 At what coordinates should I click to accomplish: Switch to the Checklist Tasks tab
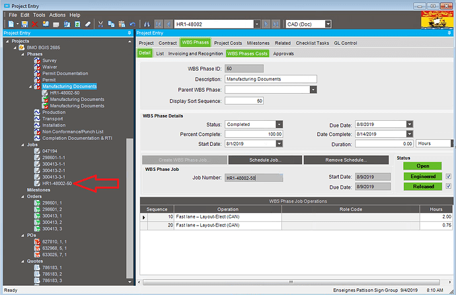point(313,43)
